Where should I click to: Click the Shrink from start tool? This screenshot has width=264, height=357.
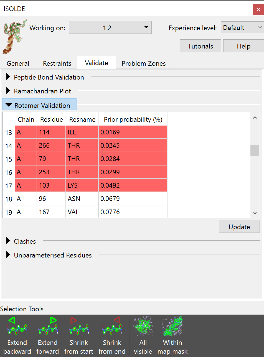[79, 336]
